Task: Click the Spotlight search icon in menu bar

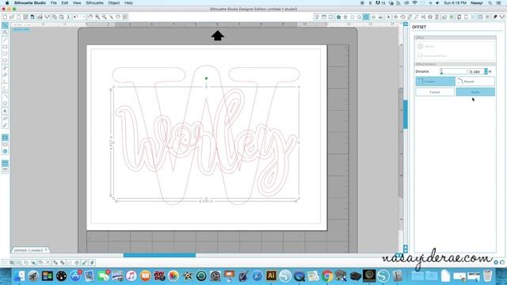Action: 490,3
